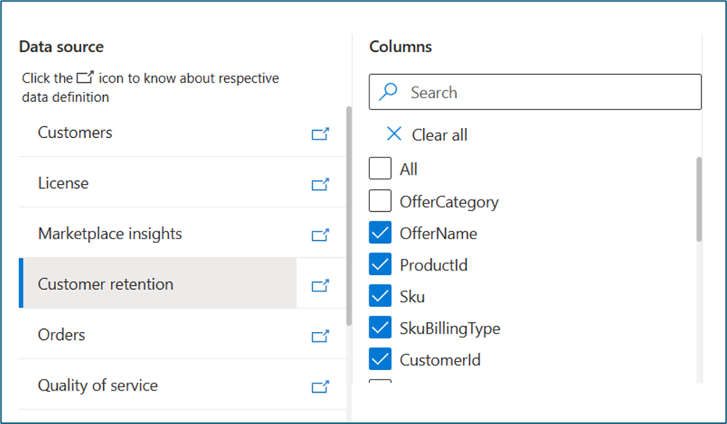Untick the SkuBillingType checkbox
This screenshot has height=424, width=727.
point(380,328)
